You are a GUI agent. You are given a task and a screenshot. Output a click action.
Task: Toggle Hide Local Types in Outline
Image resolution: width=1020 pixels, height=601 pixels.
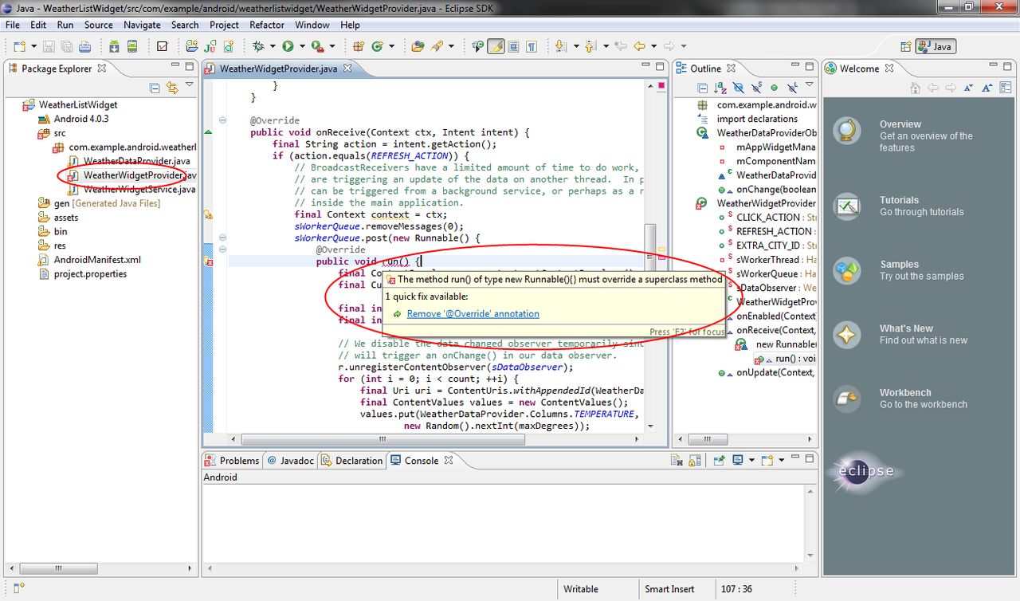(792, 88)
